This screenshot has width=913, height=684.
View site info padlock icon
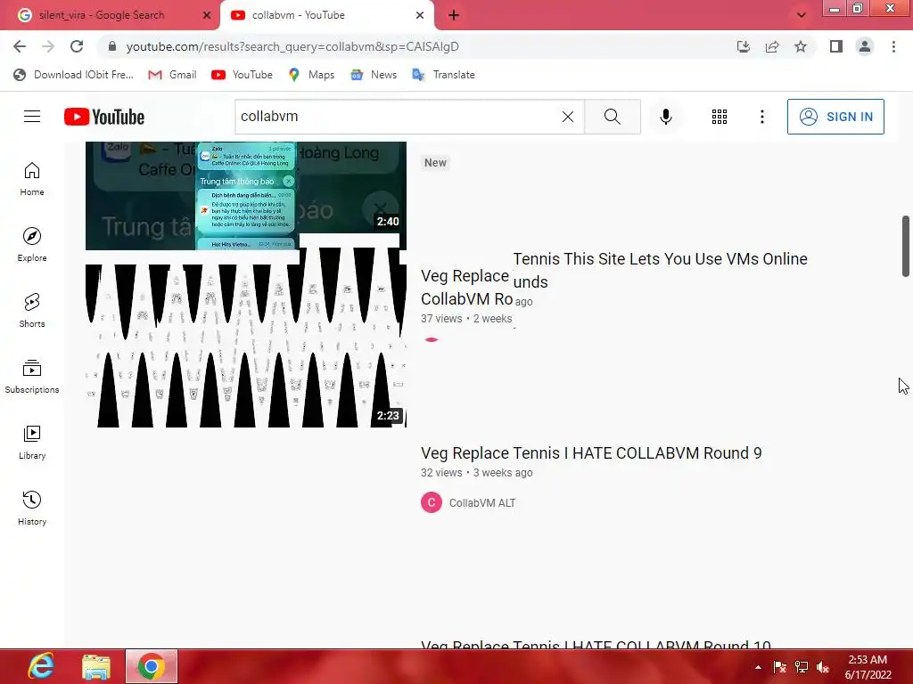click(112, 46)
